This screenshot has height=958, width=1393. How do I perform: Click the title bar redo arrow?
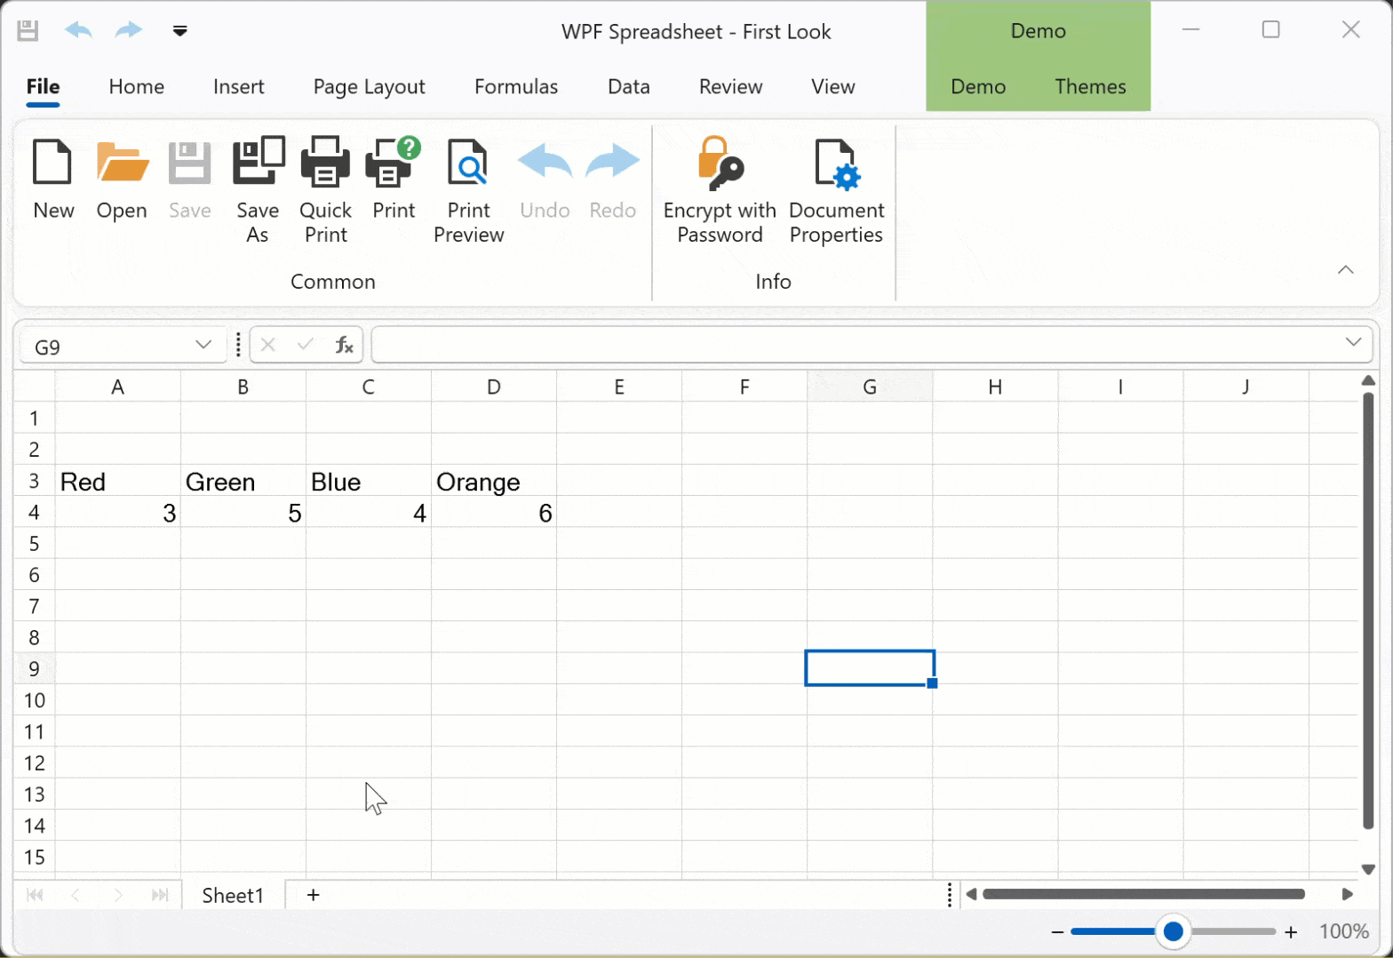[x=129, y=30]
